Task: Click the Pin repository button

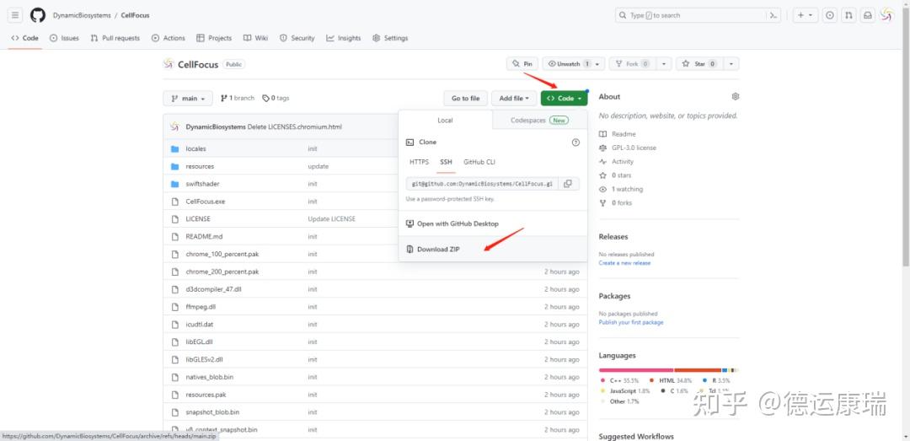Action: (x=522, y=64)
